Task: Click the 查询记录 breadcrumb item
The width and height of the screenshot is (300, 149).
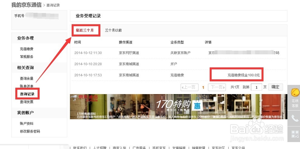Action: pyautogui.click(x=53, y=5)
